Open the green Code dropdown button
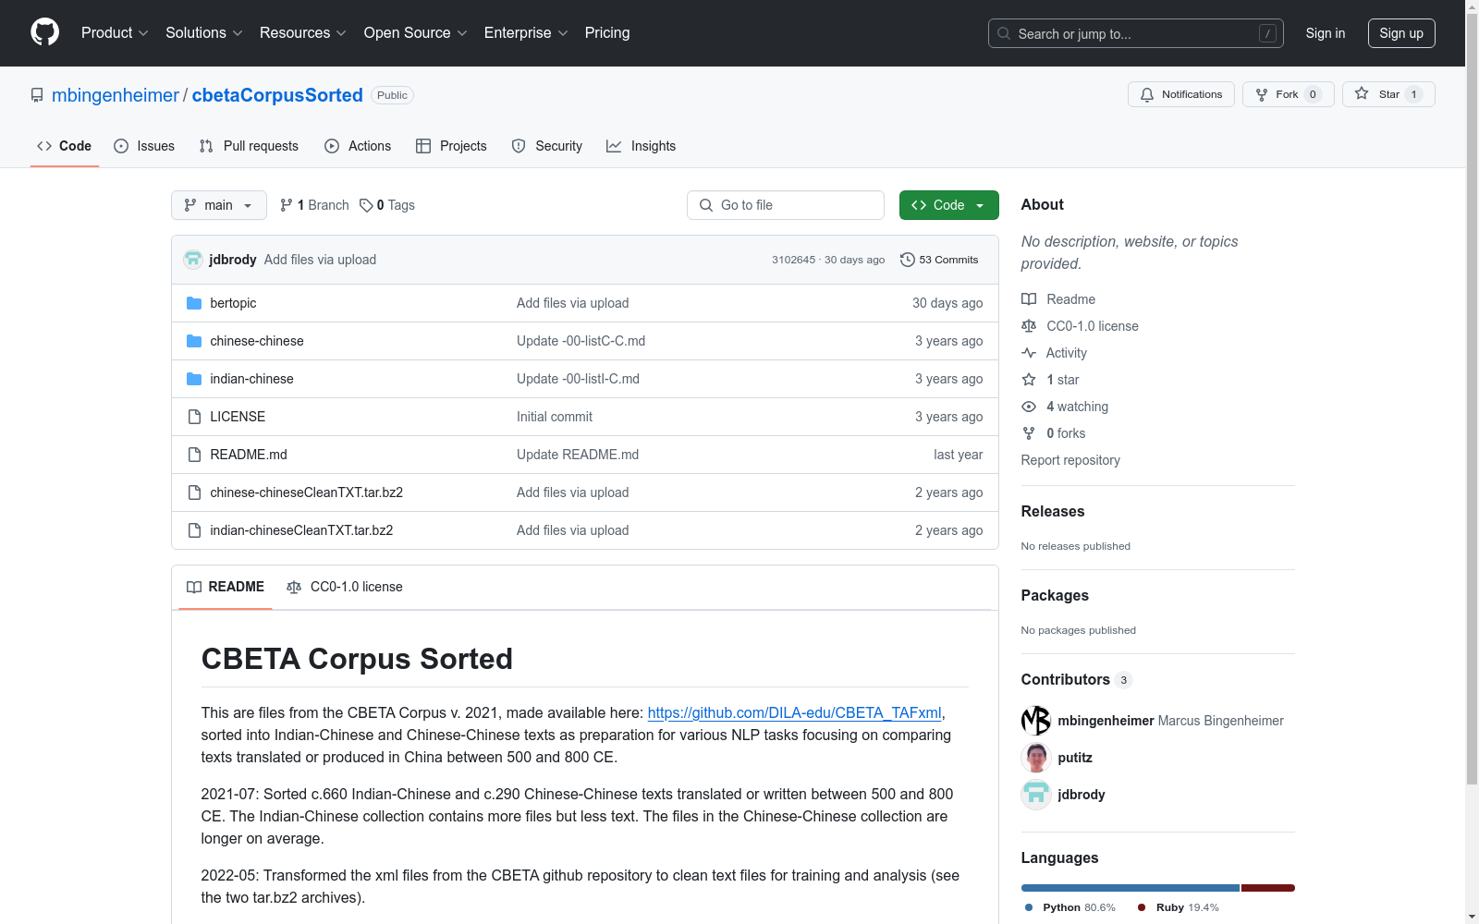 pyautogui.click(x=948, y=205)
